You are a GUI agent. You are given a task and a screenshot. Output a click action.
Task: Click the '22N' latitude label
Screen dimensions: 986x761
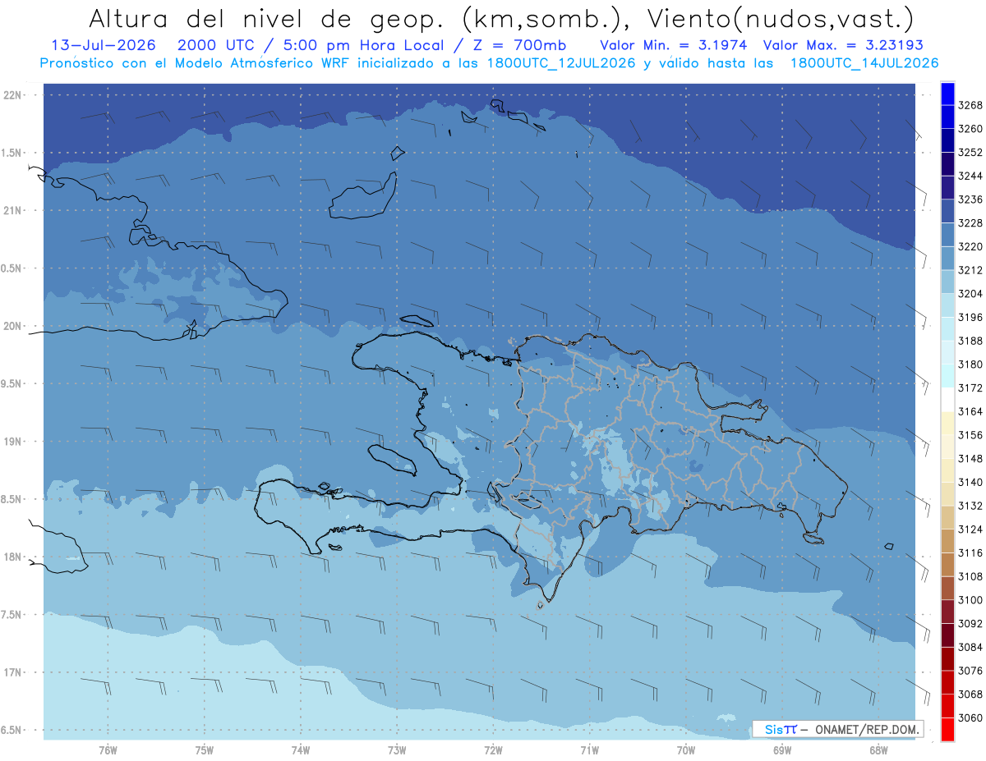click(x=14, y=95)
